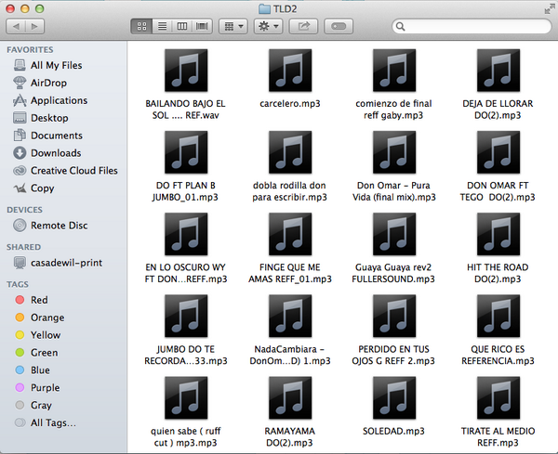The image size is (558, 454).
Task: Select PERDIDO EN TUS OJOS G REFF 2.mp3 icon
Action: (x=394, y=317)
